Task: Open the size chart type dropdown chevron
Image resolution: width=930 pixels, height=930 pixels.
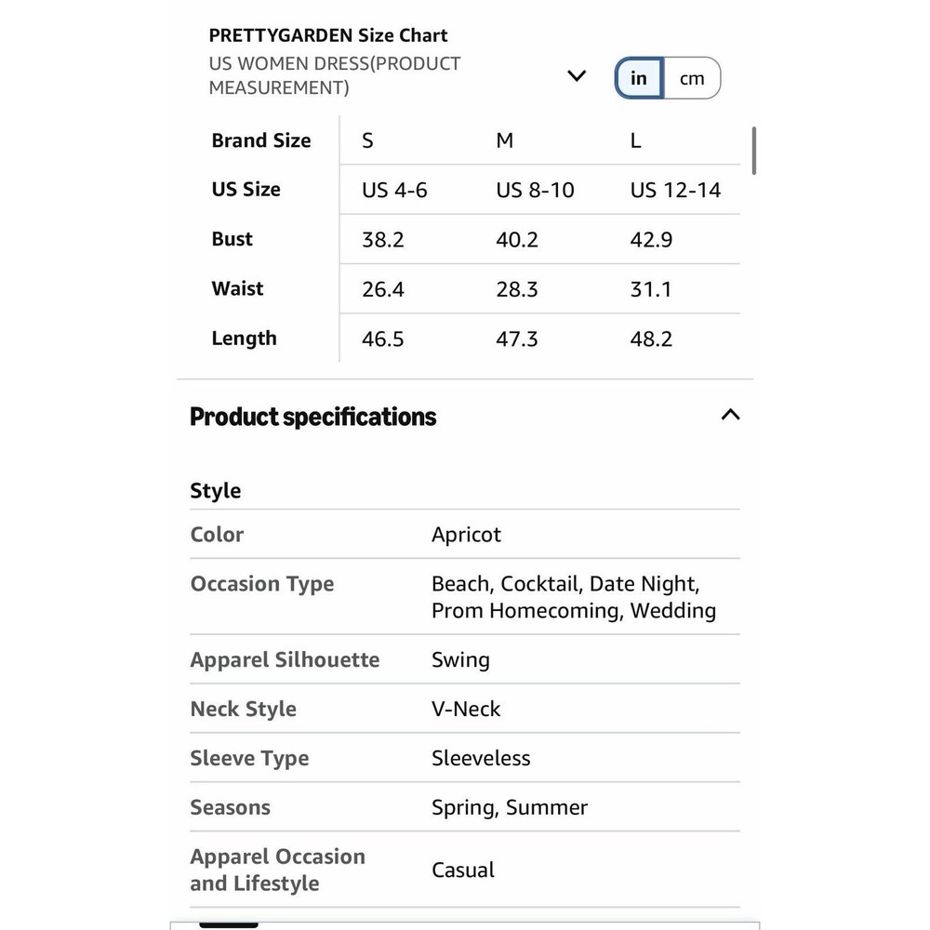Action: pyautogui.click(x=577, y=76)
